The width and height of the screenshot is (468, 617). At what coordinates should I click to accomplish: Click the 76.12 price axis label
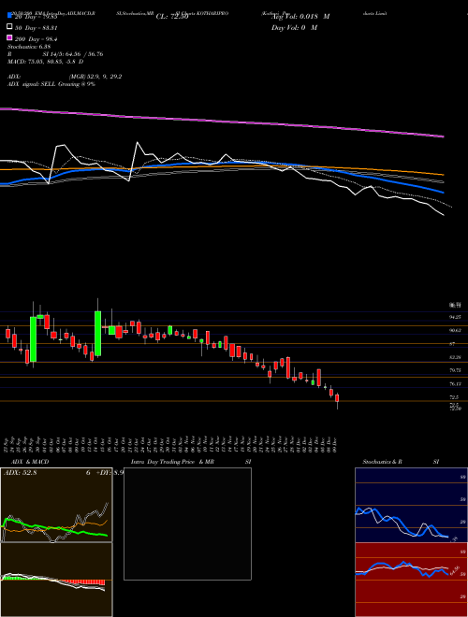[456, 384]
